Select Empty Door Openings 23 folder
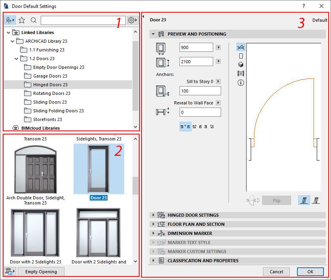Screen dimensions: 331x280 click(54, 67)
